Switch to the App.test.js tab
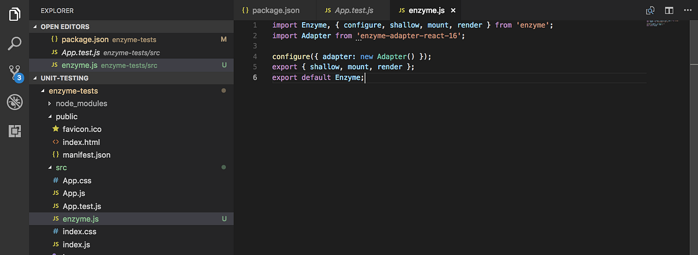 pyautogui.click(x=353, y=10)
